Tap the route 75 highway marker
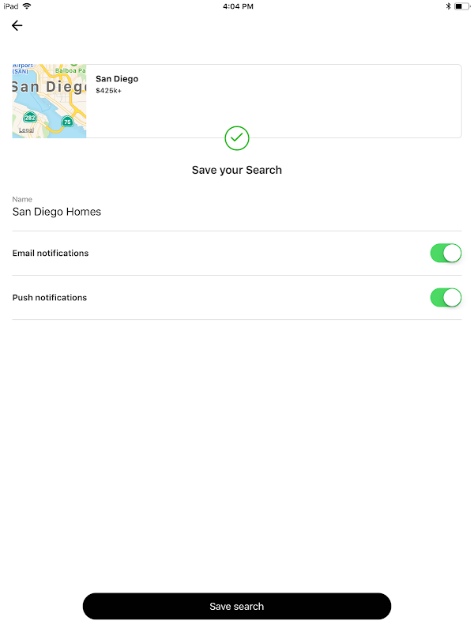Screen dimensions: 474x632 (x=67, y=122)
